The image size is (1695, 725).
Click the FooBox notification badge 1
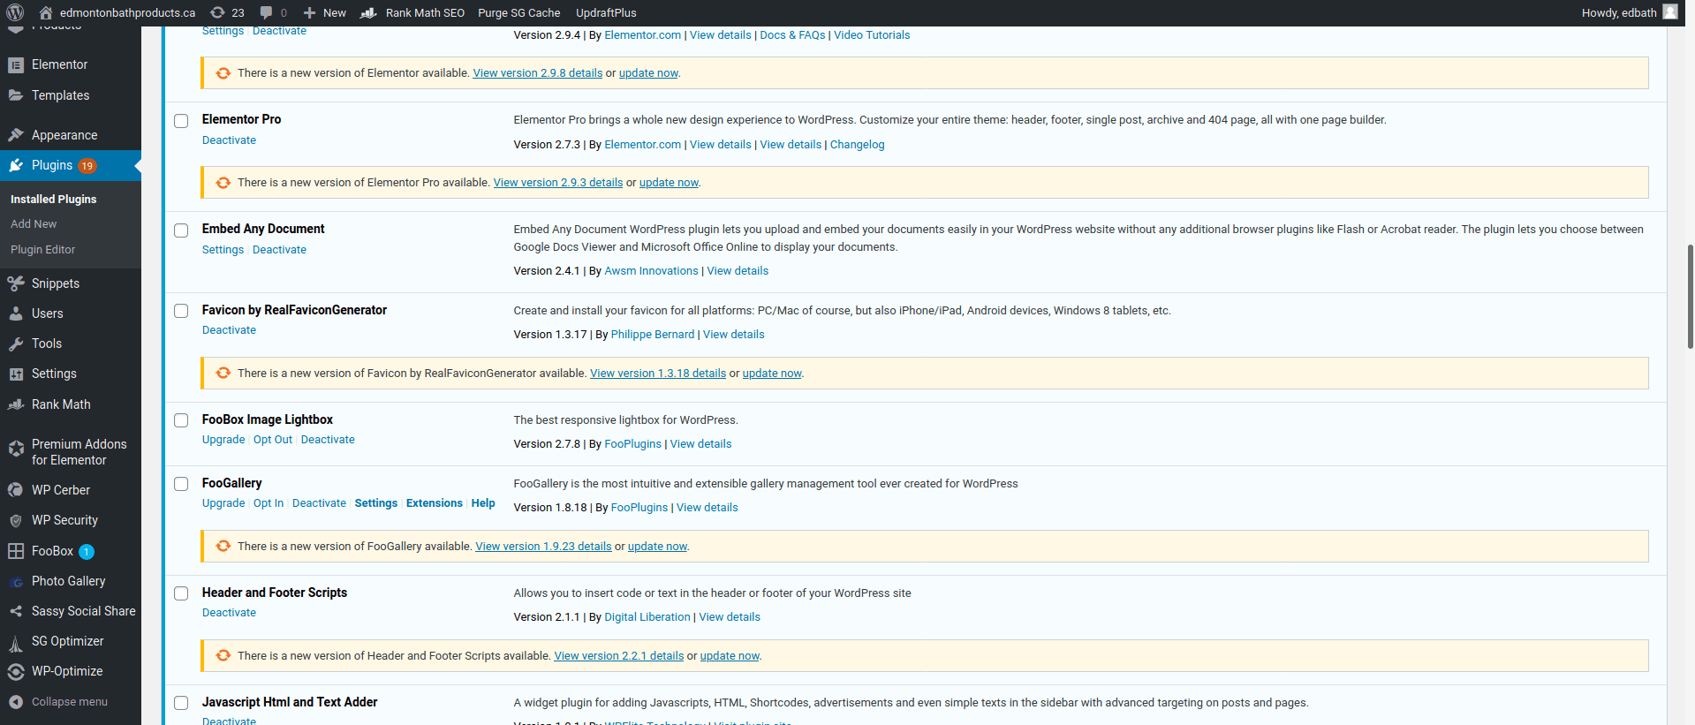[x=87, y=552]
